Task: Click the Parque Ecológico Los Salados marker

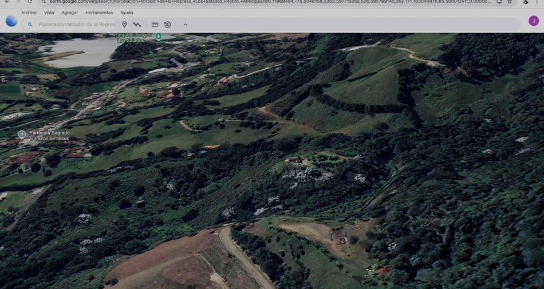Action: (159, 37)
